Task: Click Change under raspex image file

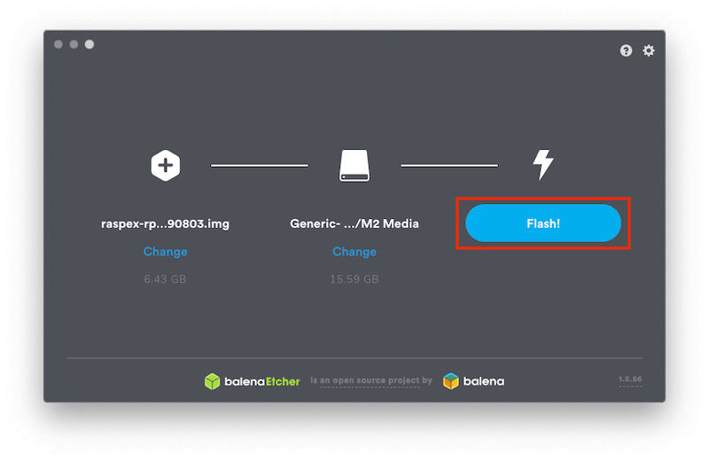Action: pyautogui.click(x=165, y=252)
